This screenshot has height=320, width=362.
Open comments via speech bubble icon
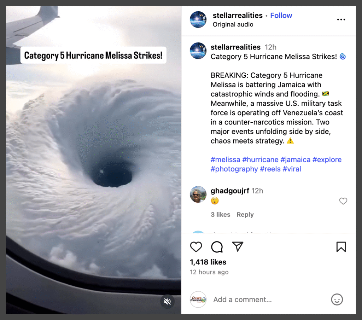(x=217, y=247)
